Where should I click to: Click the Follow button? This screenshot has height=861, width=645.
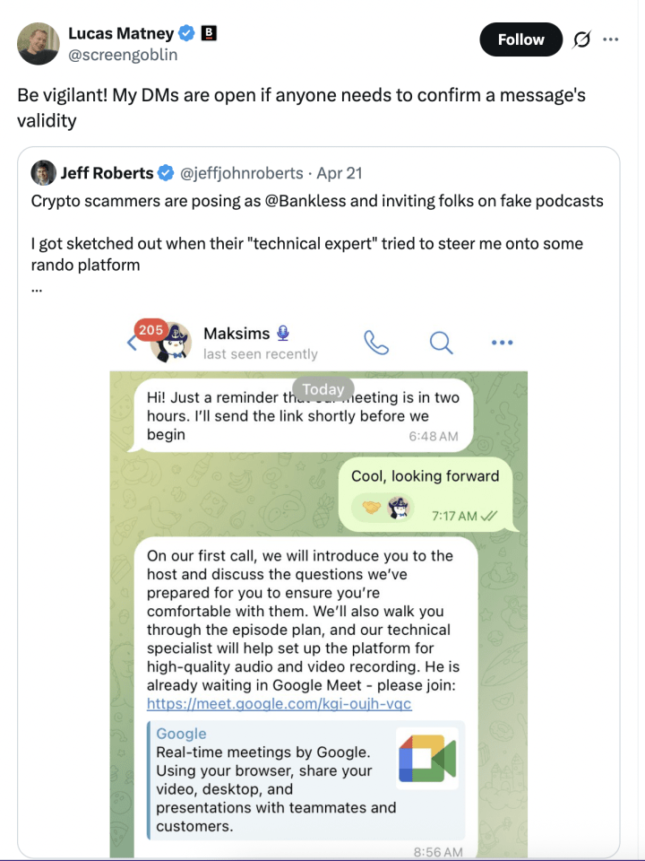pos(520,39)
